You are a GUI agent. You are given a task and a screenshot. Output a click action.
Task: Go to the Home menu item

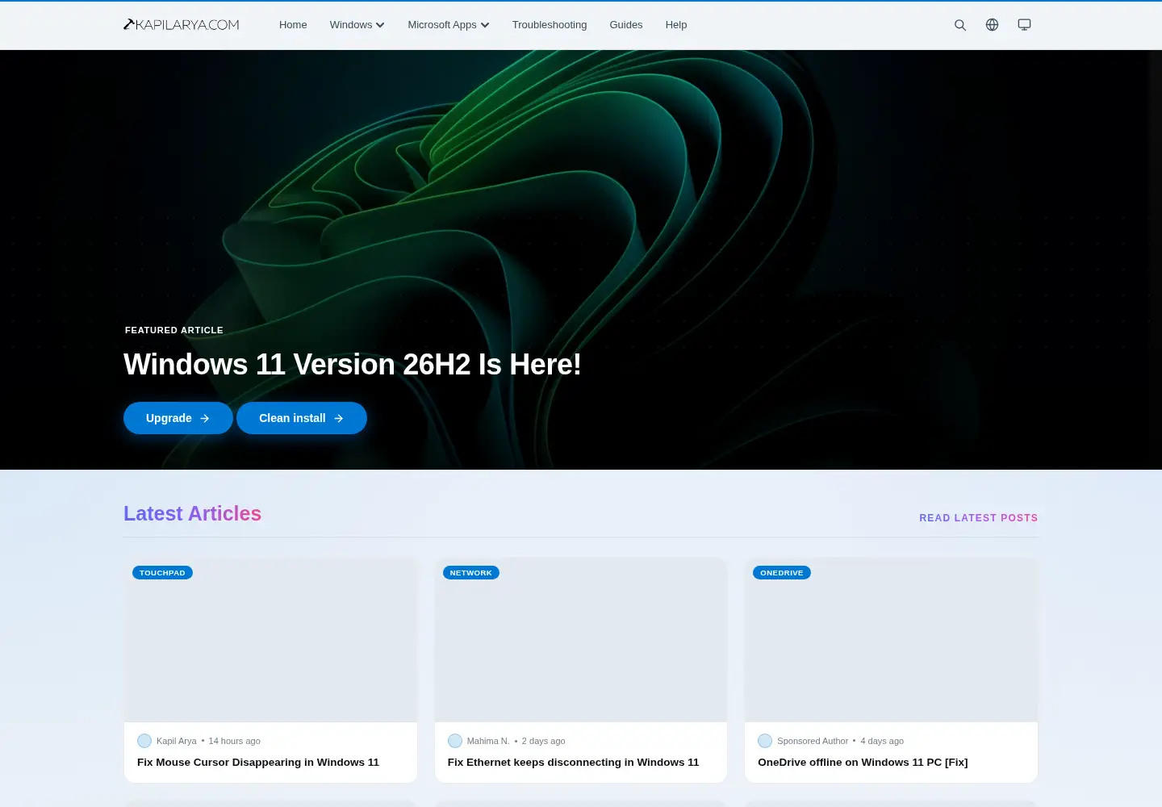tap(293, 25)
